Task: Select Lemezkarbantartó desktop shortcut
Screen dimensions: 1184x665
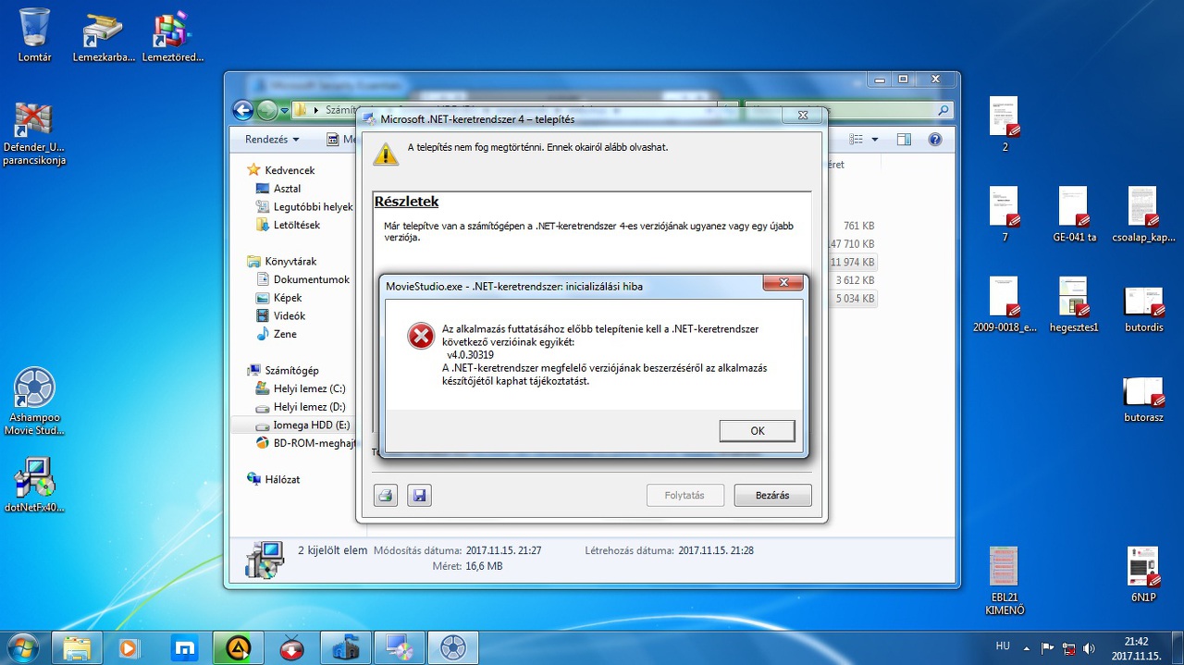Action: coord(104,35)
